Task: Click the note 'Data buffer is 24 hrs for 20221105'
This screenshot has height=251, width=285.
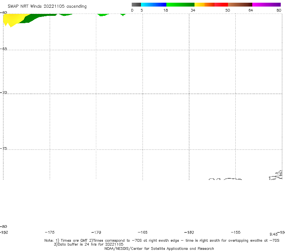Action: 89,244
